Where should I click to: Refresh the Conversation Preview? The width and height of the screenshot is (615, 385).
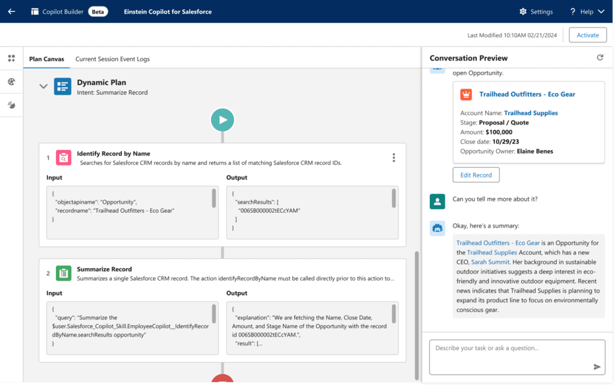pos(600,58)
